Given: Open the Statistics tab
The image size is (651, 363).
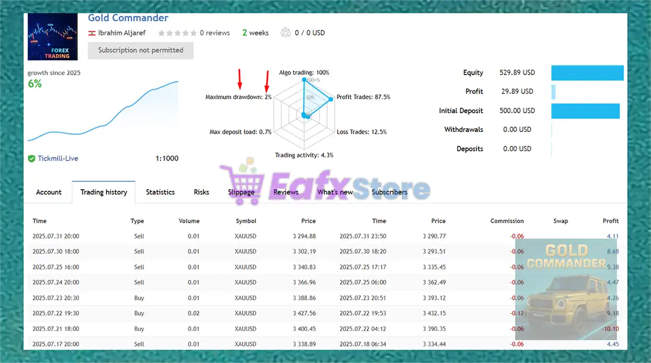Looking at the screenshot, I should point(160,192).
